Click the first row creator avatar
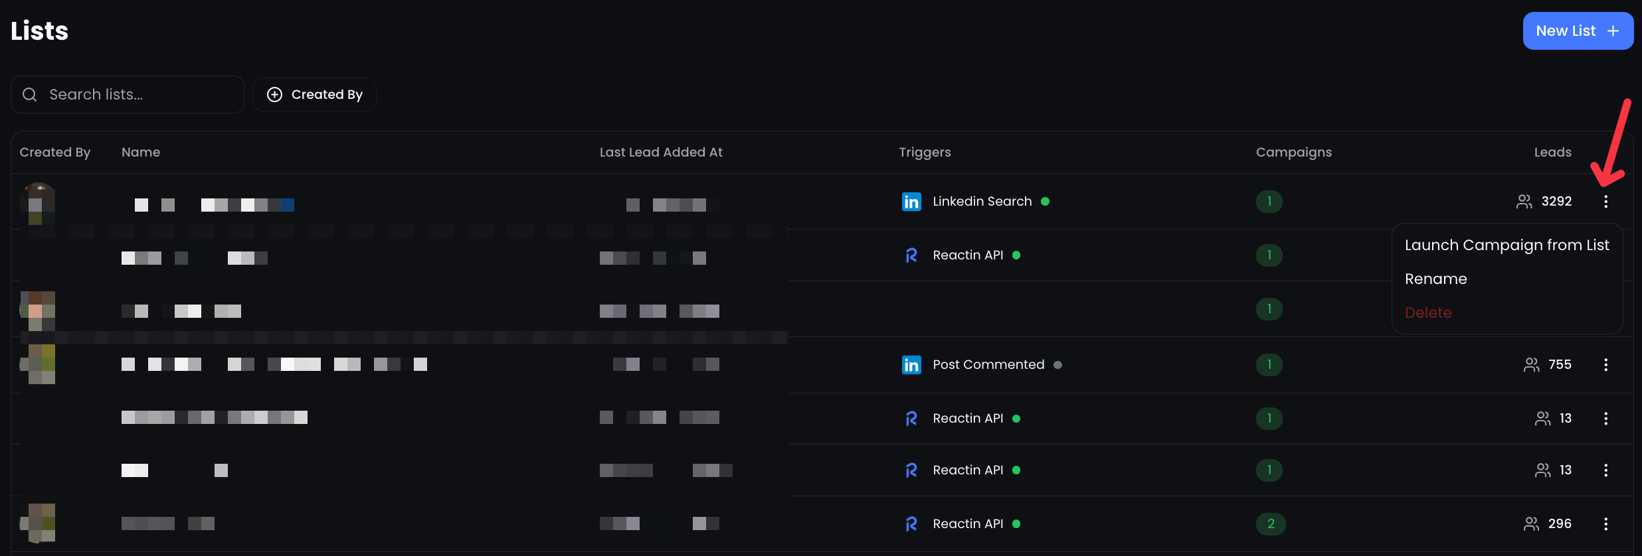Screen dimensions: 1642x556 tap(39, 202)
